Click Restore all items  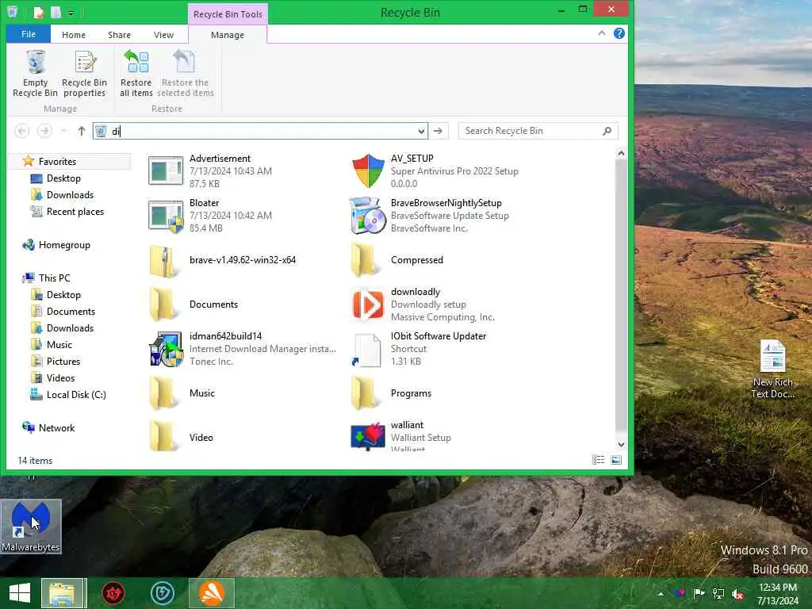pyautogui.click(x=136, y=74)
